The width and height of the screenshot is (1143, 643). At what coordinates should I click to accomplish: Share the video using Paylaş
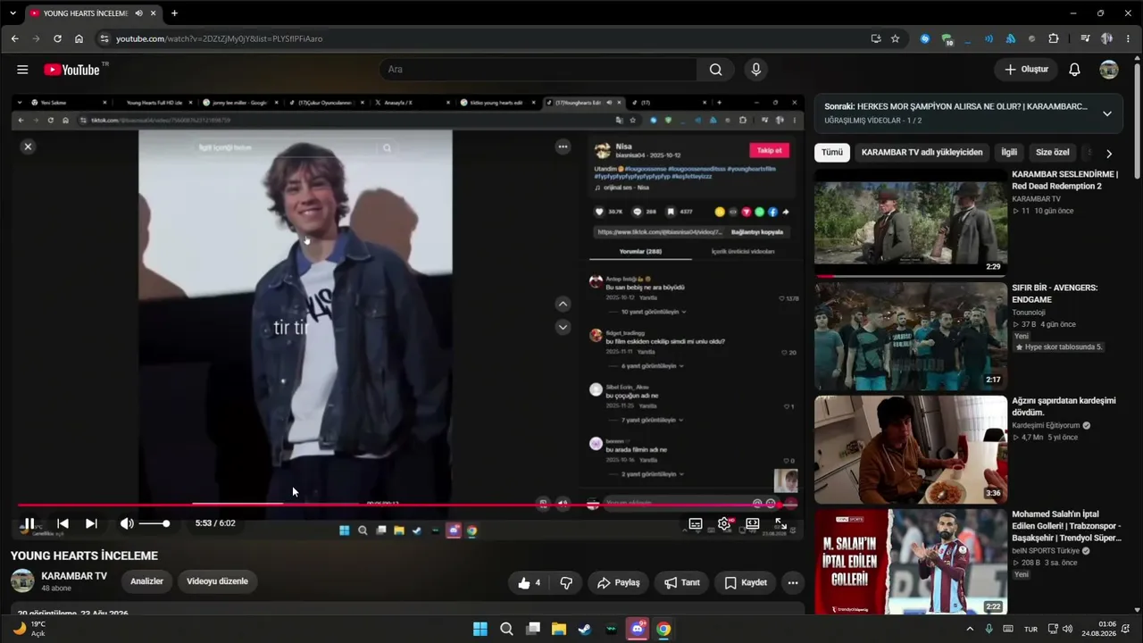point(619,583)
